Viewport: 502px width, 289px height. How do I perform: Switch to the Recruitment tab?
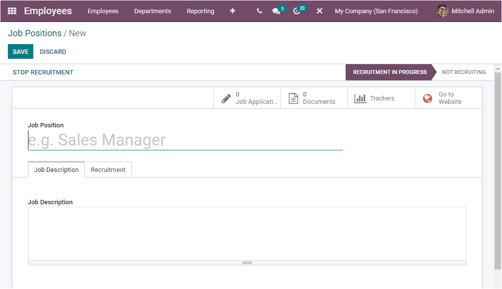tap(108, 169)
